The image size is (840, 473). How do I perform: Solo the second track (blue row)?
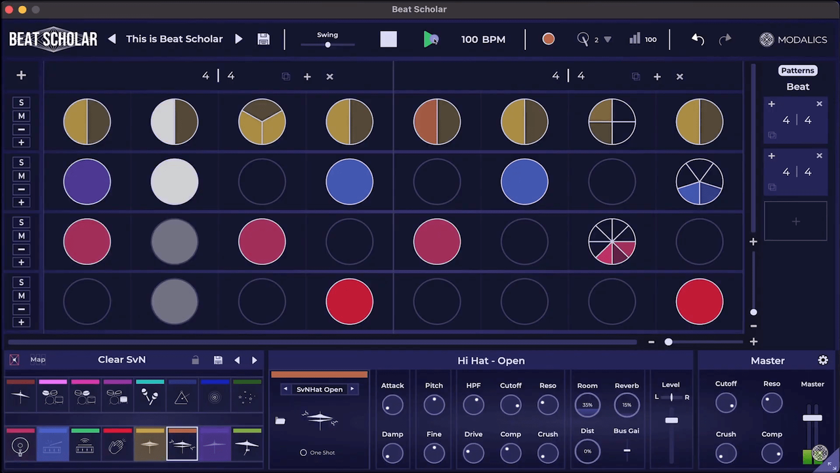point(21,162)
